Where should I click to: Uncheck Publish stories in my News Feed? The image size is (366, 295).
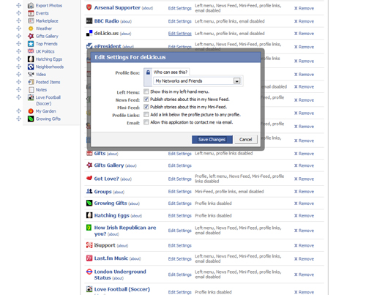click(146, 99)
